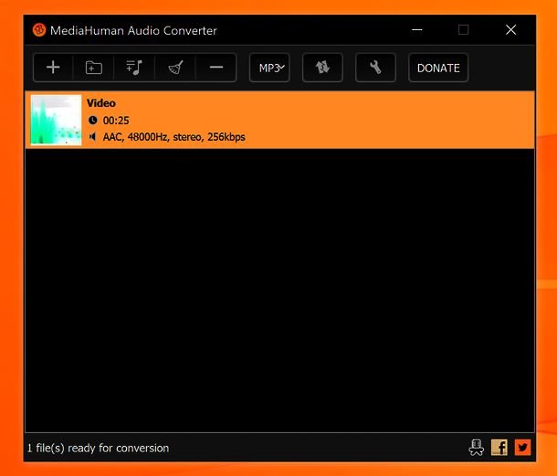Open settings with the wrench icon
The height and width of the screenshot is (476, 557).
point(375,68)
